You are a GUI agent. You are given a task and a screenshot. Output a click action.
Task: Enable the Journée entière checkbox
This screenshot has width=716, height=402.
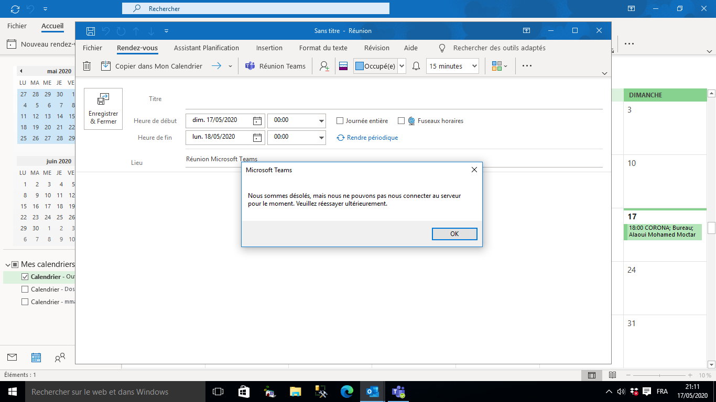tap(340, 120)
